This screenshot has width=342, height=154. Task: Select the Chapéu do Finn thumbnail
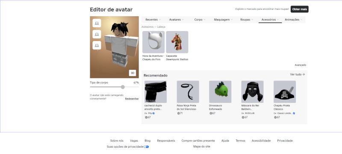point(153,42)
